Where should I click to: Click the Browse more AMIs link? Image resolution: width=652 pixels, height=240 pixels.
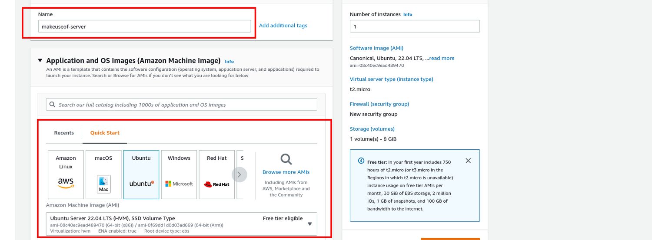[286, 172]
